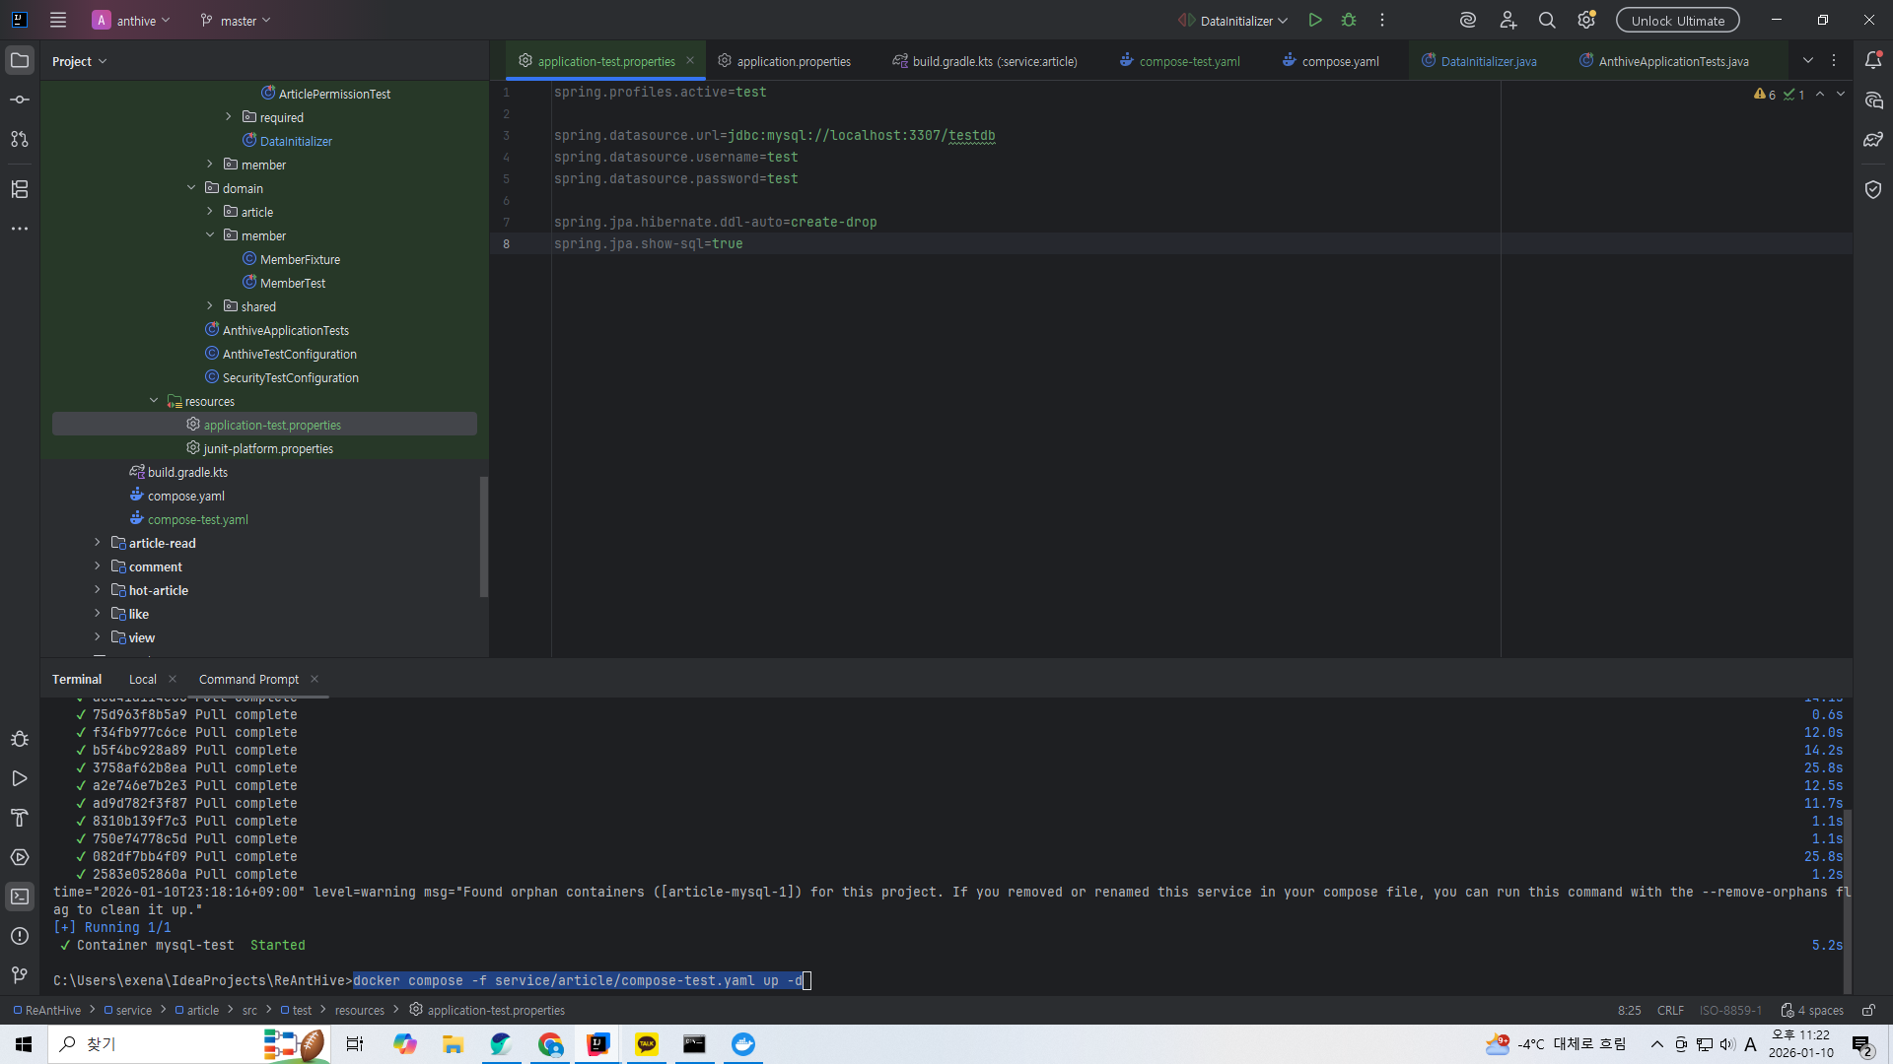Toggle the Project tool window folder icon
The height and width of the screenshot is (1064, 1893).
tap(20, 60)
